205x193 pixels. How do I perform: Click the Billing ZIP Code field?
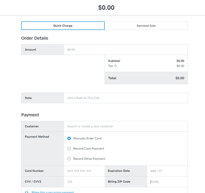click(x=167, y=182)
